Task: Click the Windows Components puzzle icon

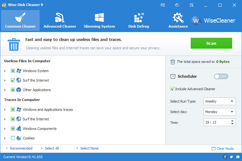Action: pos(19,129)
